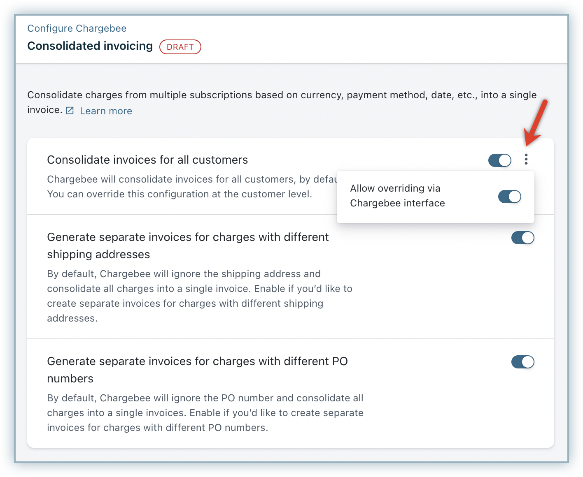Turn off separate invoices for shipping addresses
This screenshot has height=477, width=583.
click(x=522, y=238)
